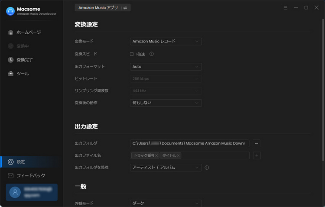
Task: Click the info icon next to 1倍速
Action: [x=152, y=54]
